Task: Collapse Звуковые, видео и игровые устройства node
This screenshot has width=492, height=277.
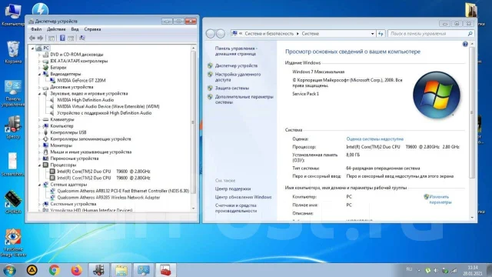Action: coord(39,94)
